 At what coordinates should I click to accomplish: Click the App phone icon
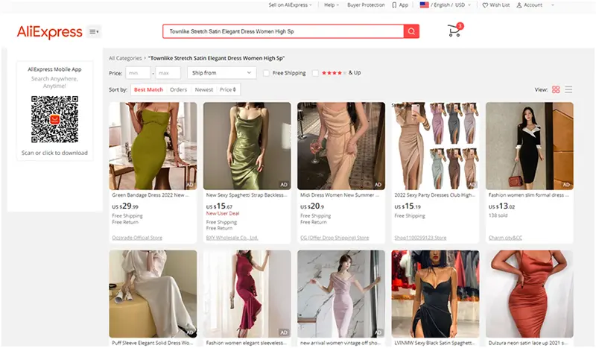click(x=394, y=5)
